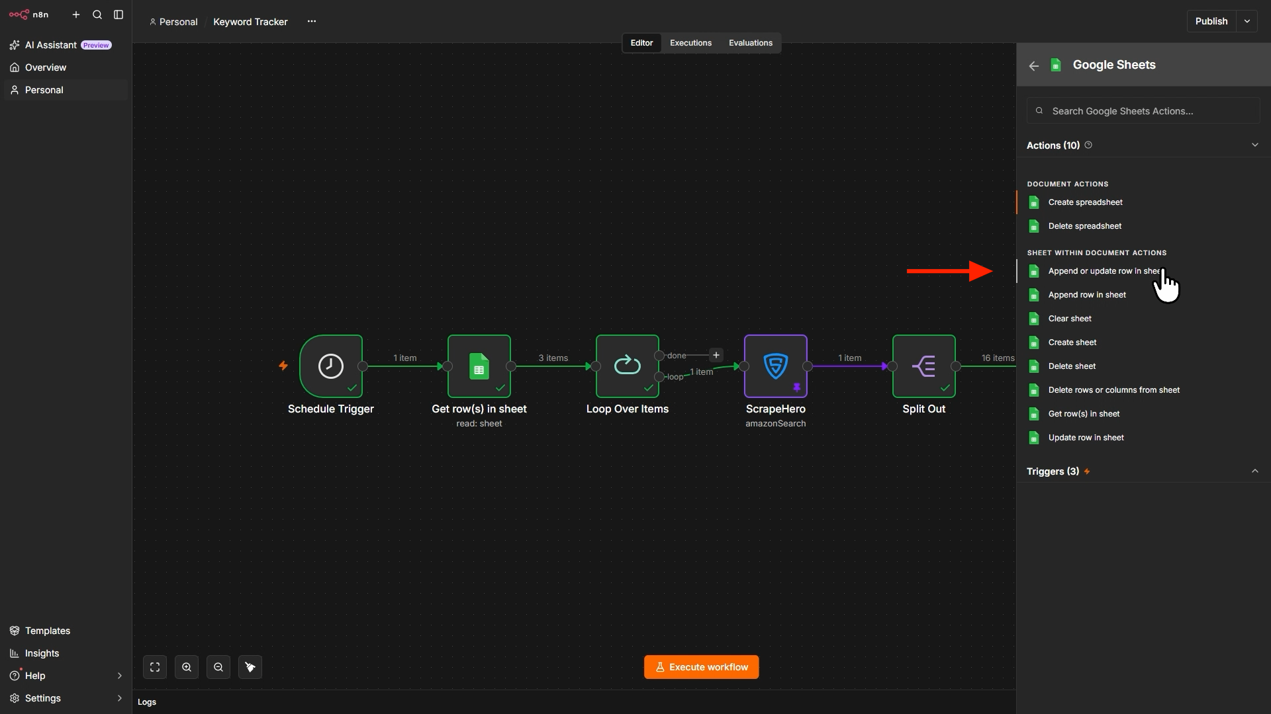The image size is (1271, 714).
Task: Choose Clear sheet action
Action: pos(1143,319)
